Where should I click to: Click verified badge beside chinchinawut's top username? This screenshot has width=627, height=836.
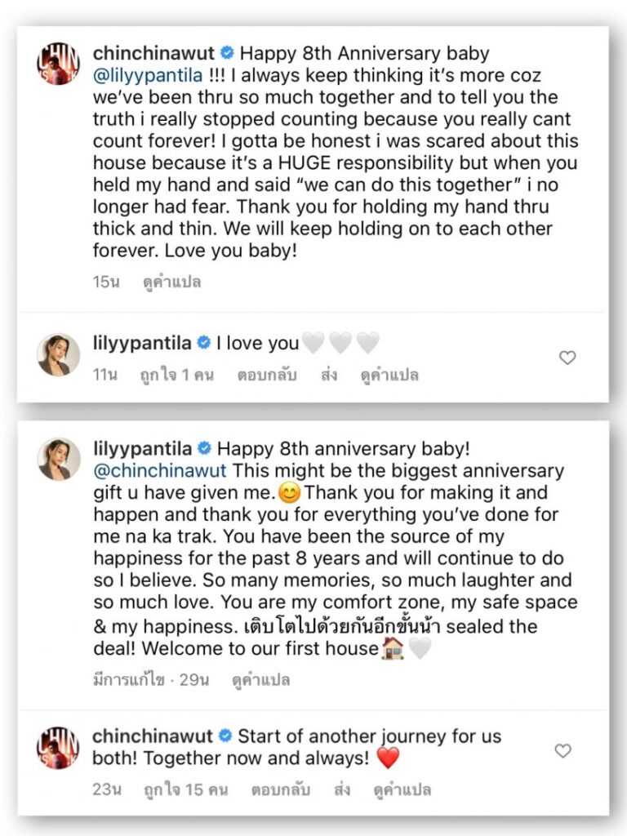click(228, 54)
